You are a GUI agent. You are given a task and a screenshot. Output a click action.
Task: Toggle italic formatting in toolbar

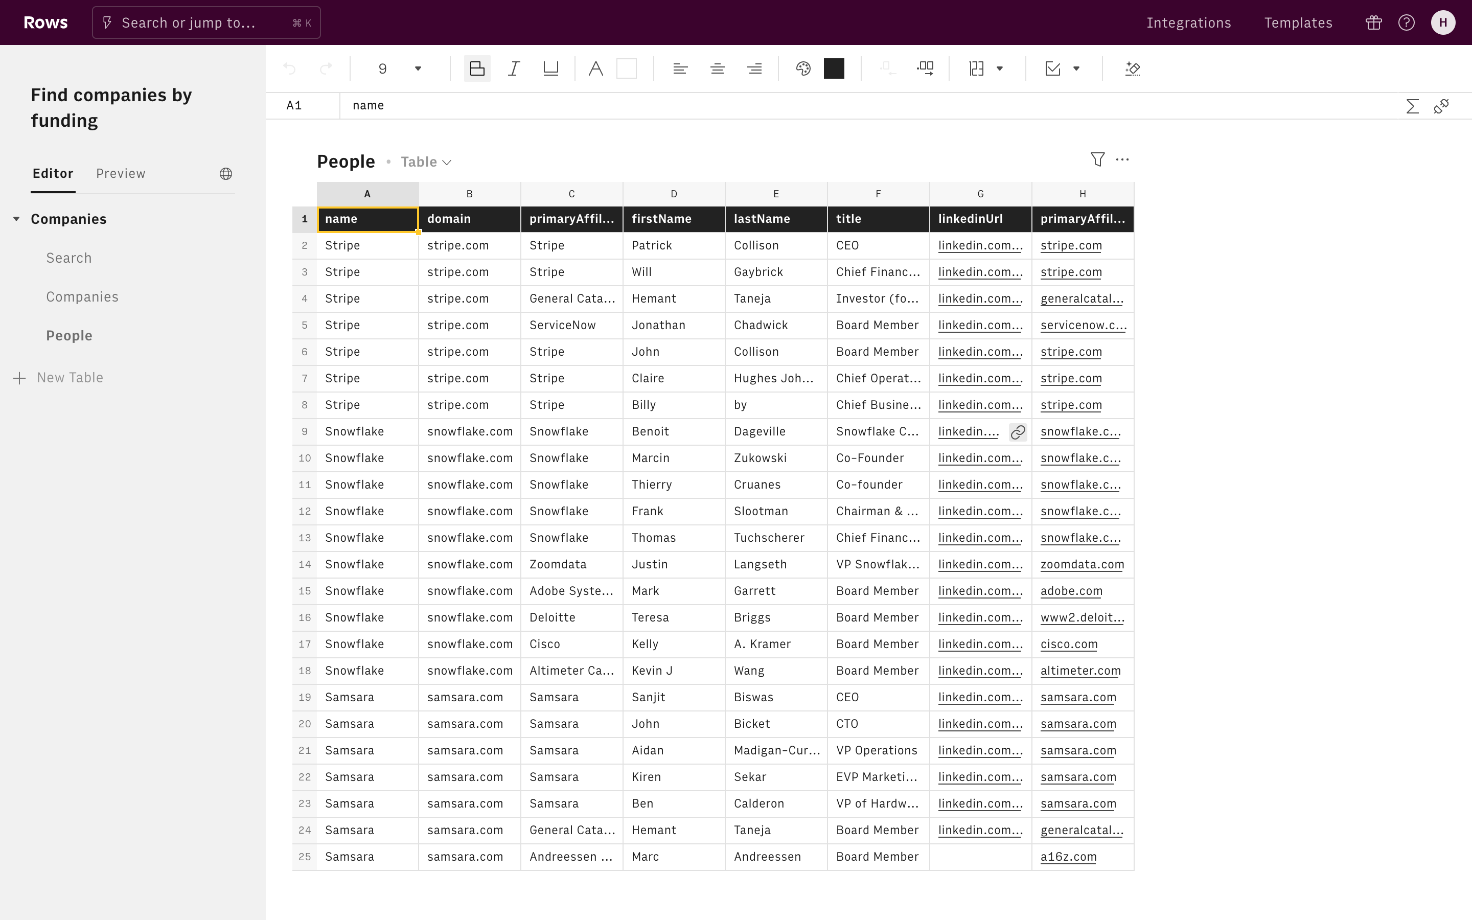point(514,69)
